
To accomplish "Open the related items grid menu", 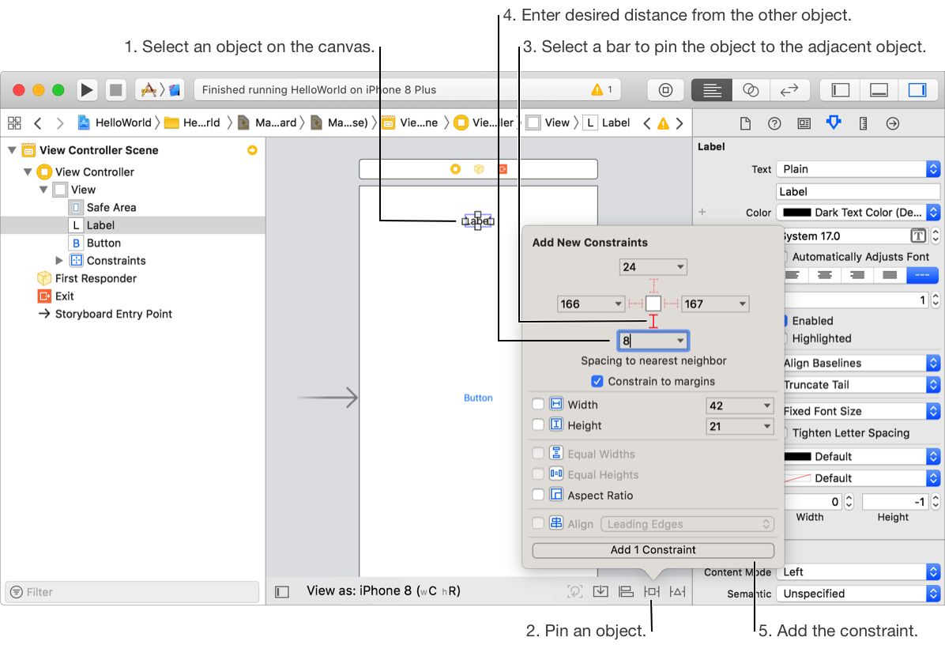I will click(14, 123).
